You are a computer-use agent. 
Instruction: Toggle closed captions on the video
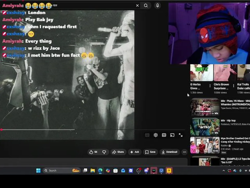coord(147,135)
